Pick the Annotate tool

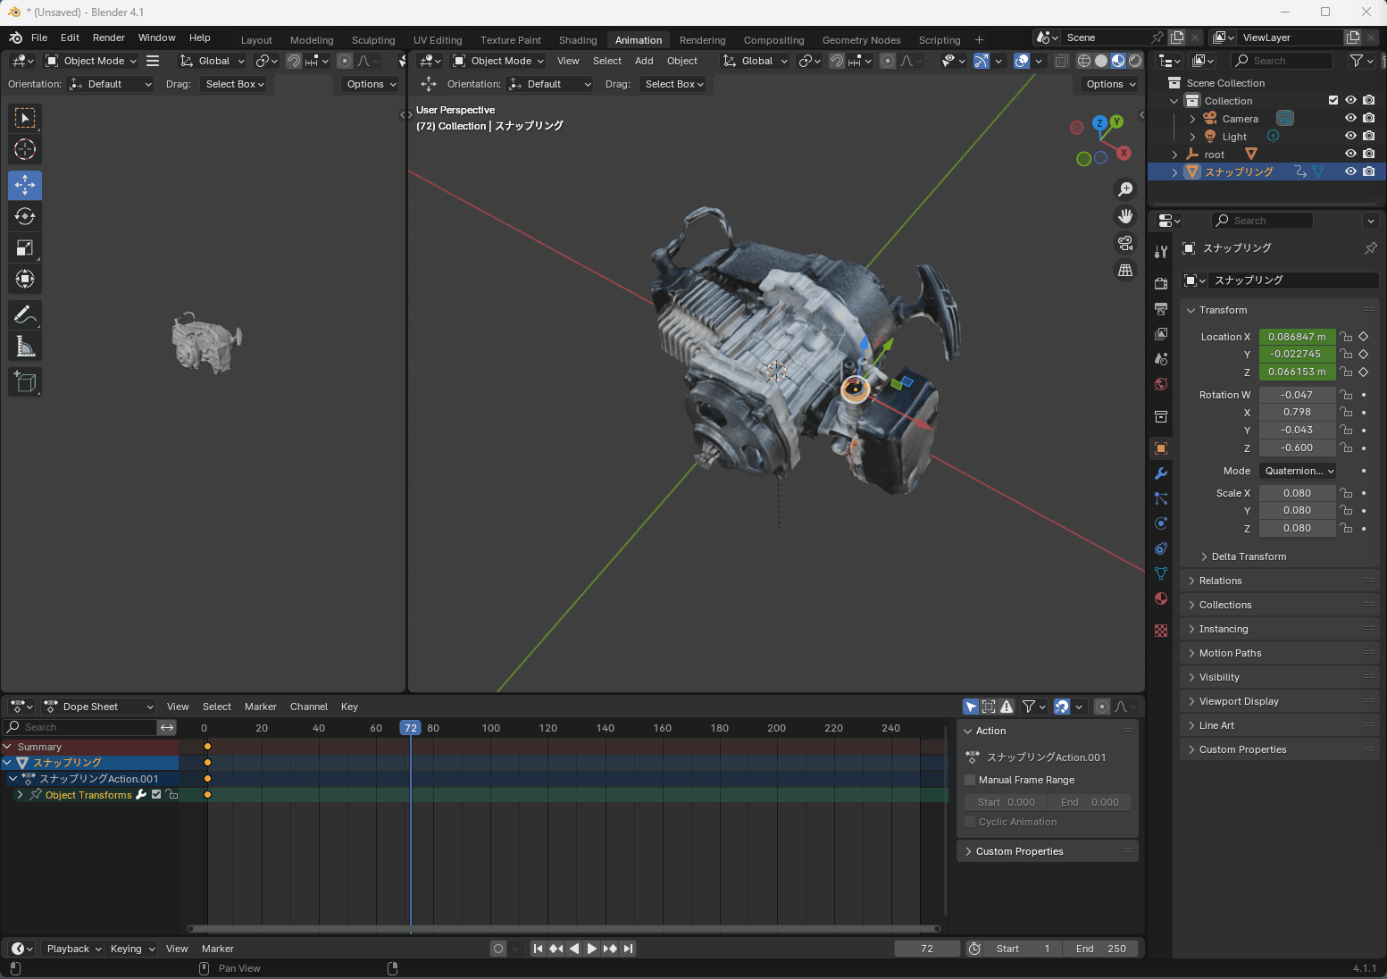tap(24, 314)
